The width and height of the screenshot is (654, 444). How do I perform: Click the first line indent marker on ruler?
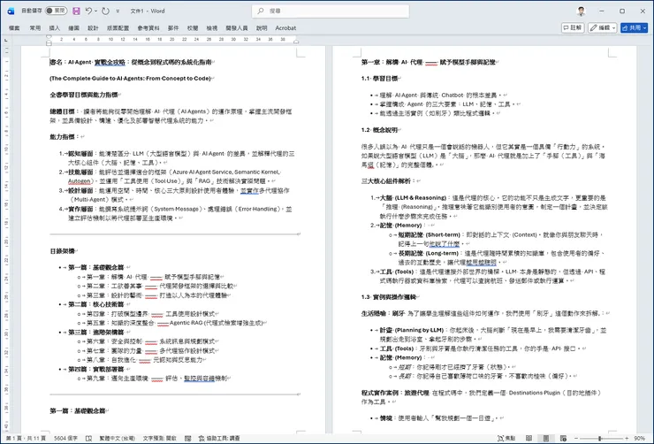pyautogui.click(x=49, y=37)
